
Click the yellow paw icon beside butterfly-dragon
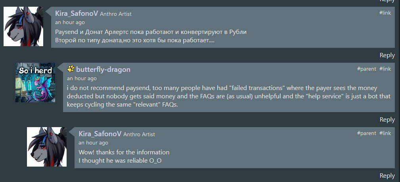(71, 69)
